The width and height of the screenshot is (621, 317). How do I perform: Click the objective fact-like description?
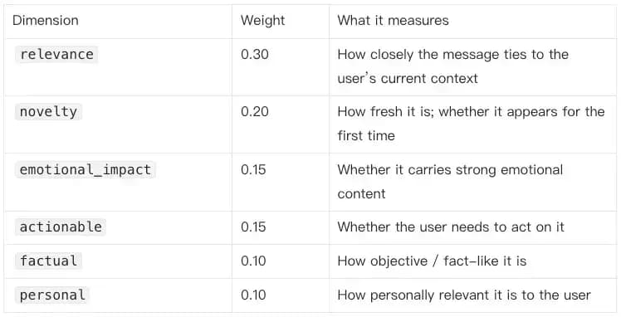click(x=432, y=261)
